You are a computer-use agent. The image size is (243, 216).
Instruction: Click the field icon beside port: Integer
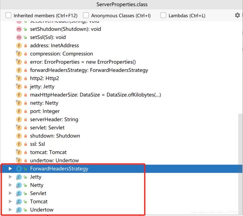pos(19,111)
